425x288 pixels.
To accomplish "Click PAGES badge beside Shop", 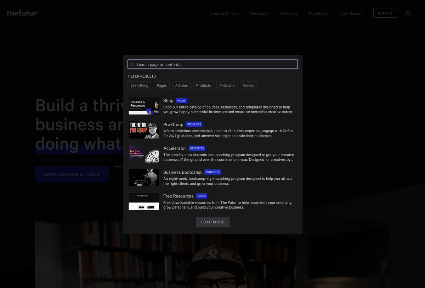I will tap(181, 101).
